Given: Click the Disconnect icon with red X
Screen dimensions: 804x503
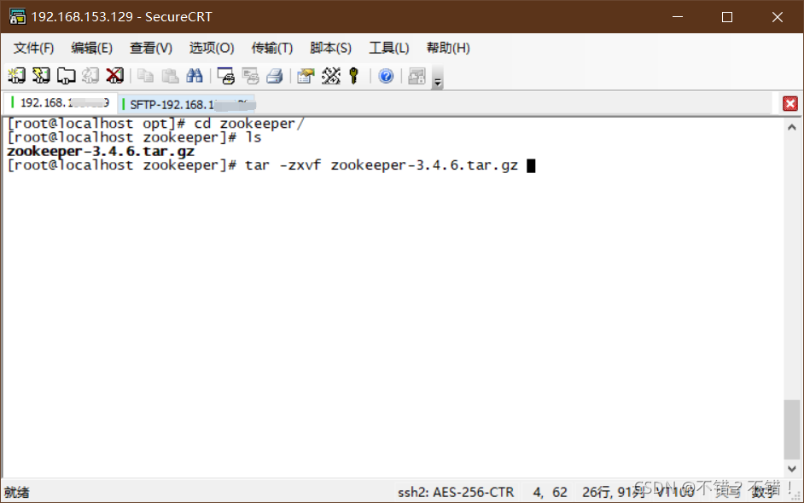Looking at the screenshot, I should pyautogui.click(x=115, y=76).
